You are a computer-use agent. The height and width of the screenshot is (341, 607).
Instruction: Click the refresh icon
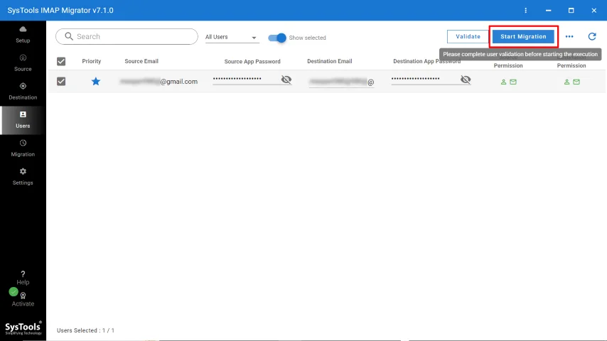(x=592, y=36)
